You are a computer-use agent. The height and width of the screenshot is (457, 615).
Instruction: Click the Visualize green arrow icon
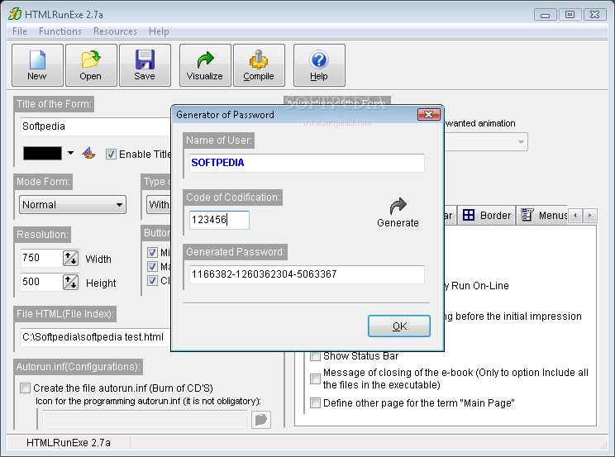[205, 60]
